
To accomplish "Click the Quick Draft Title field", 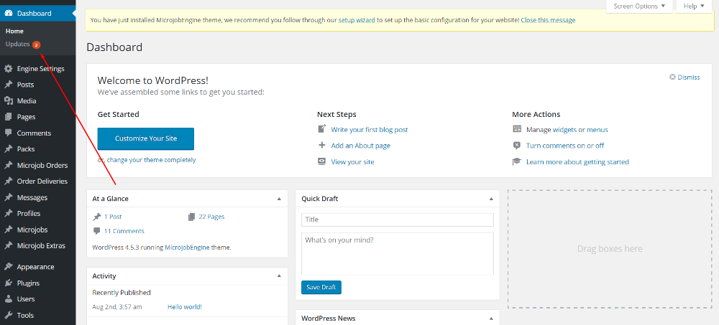I will (398, 220).
